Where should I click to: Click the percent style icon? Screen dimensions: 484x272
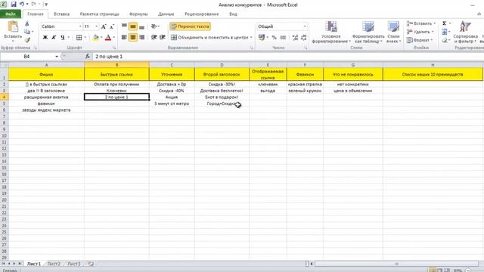[x=274, y=37]
